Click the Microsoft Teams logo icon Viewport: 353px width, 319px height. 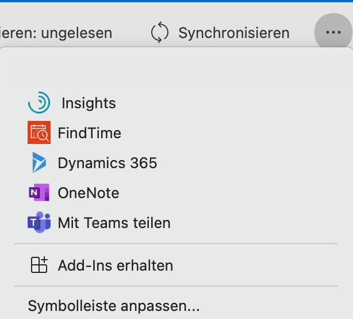39,222
